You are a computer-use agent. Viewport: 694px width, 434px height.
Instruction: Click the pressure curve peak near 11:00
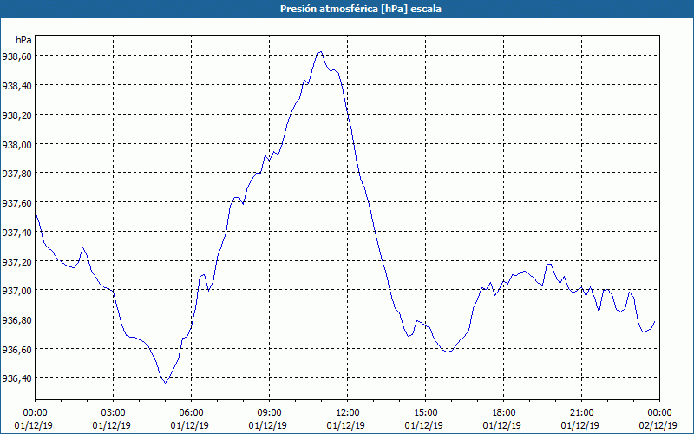click(321, 52)
